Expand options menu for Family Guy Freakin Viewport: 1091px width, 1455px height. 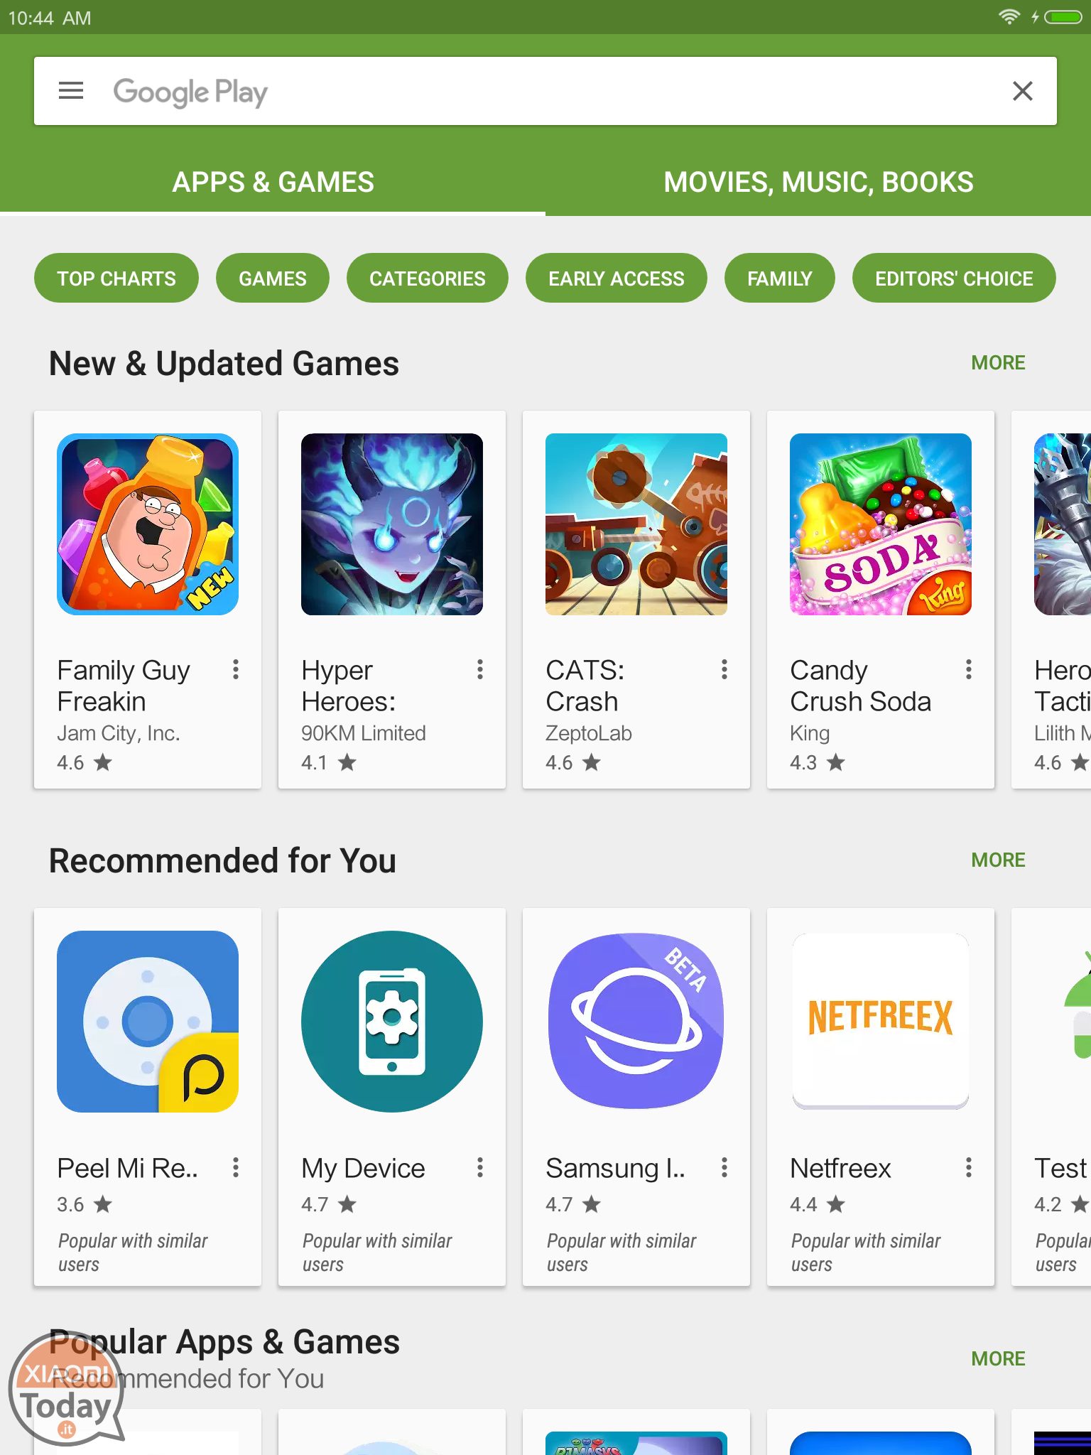click(x=236, y=669)
